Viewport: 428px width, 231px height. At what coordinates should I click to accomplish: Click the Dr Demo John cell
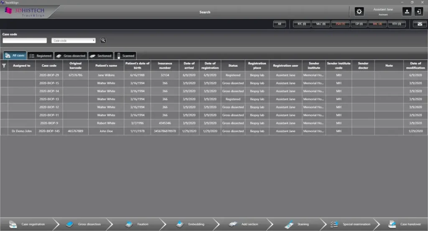point(22,131)
